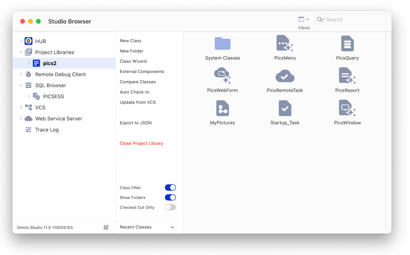
Task: Click the Trace Log icon
Action: coord(28,129)
